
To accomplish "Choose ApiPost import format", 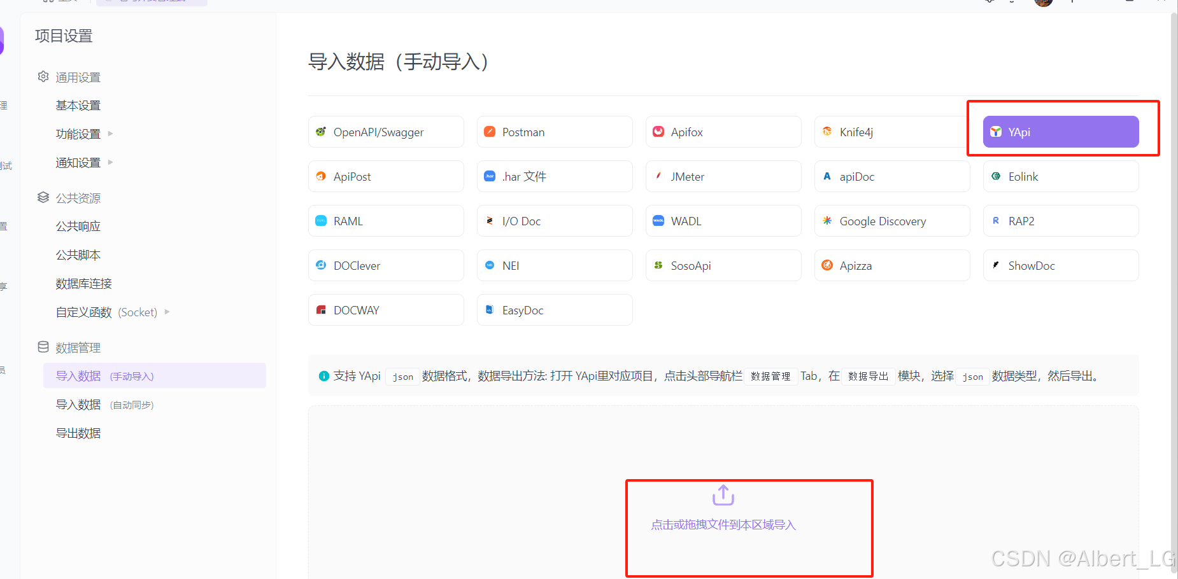I will 386,176.
